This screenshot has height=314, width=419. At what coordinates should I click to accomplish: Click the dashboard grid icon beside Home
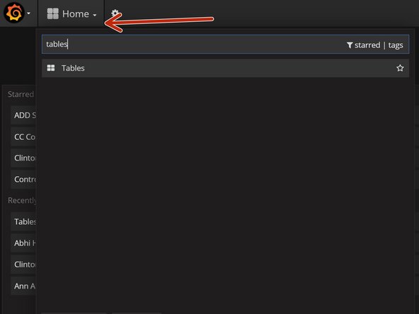(52, 13)
